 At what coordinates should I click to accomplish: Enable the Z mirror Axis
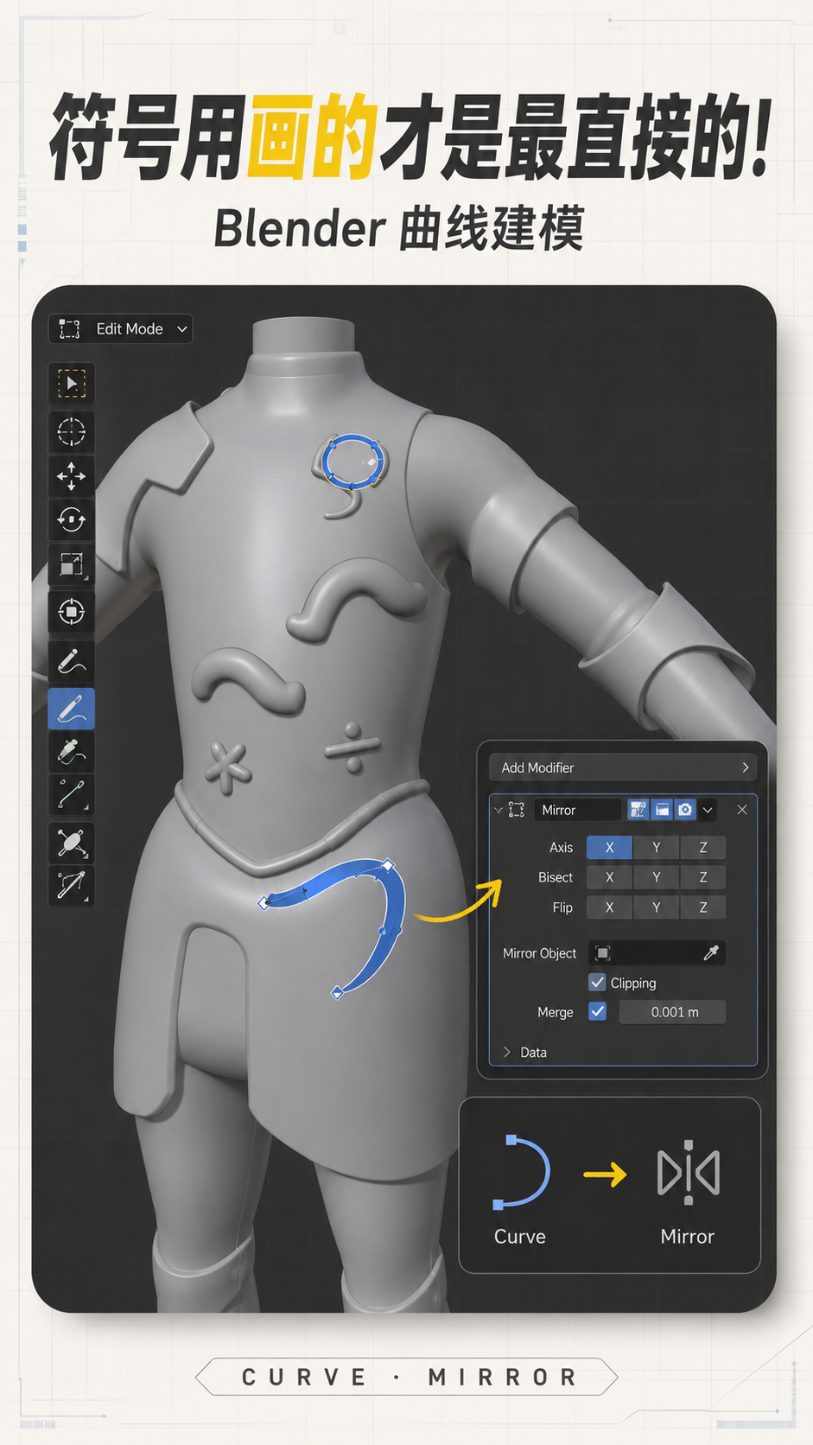pyautogui.click(x=702, y=848)
